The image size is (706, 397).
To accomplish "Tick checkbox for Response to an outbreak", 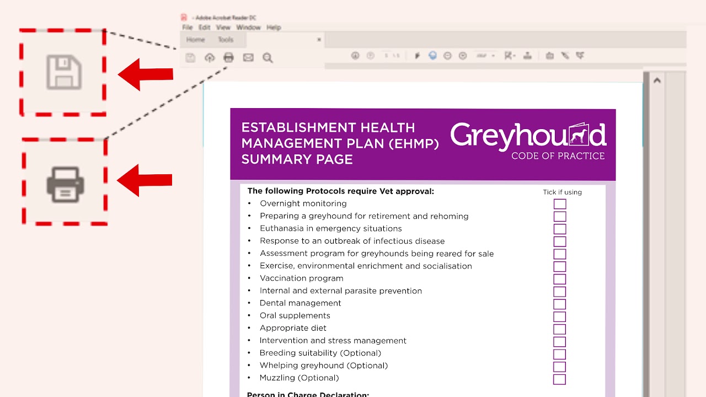I will (x=560, y=242).
